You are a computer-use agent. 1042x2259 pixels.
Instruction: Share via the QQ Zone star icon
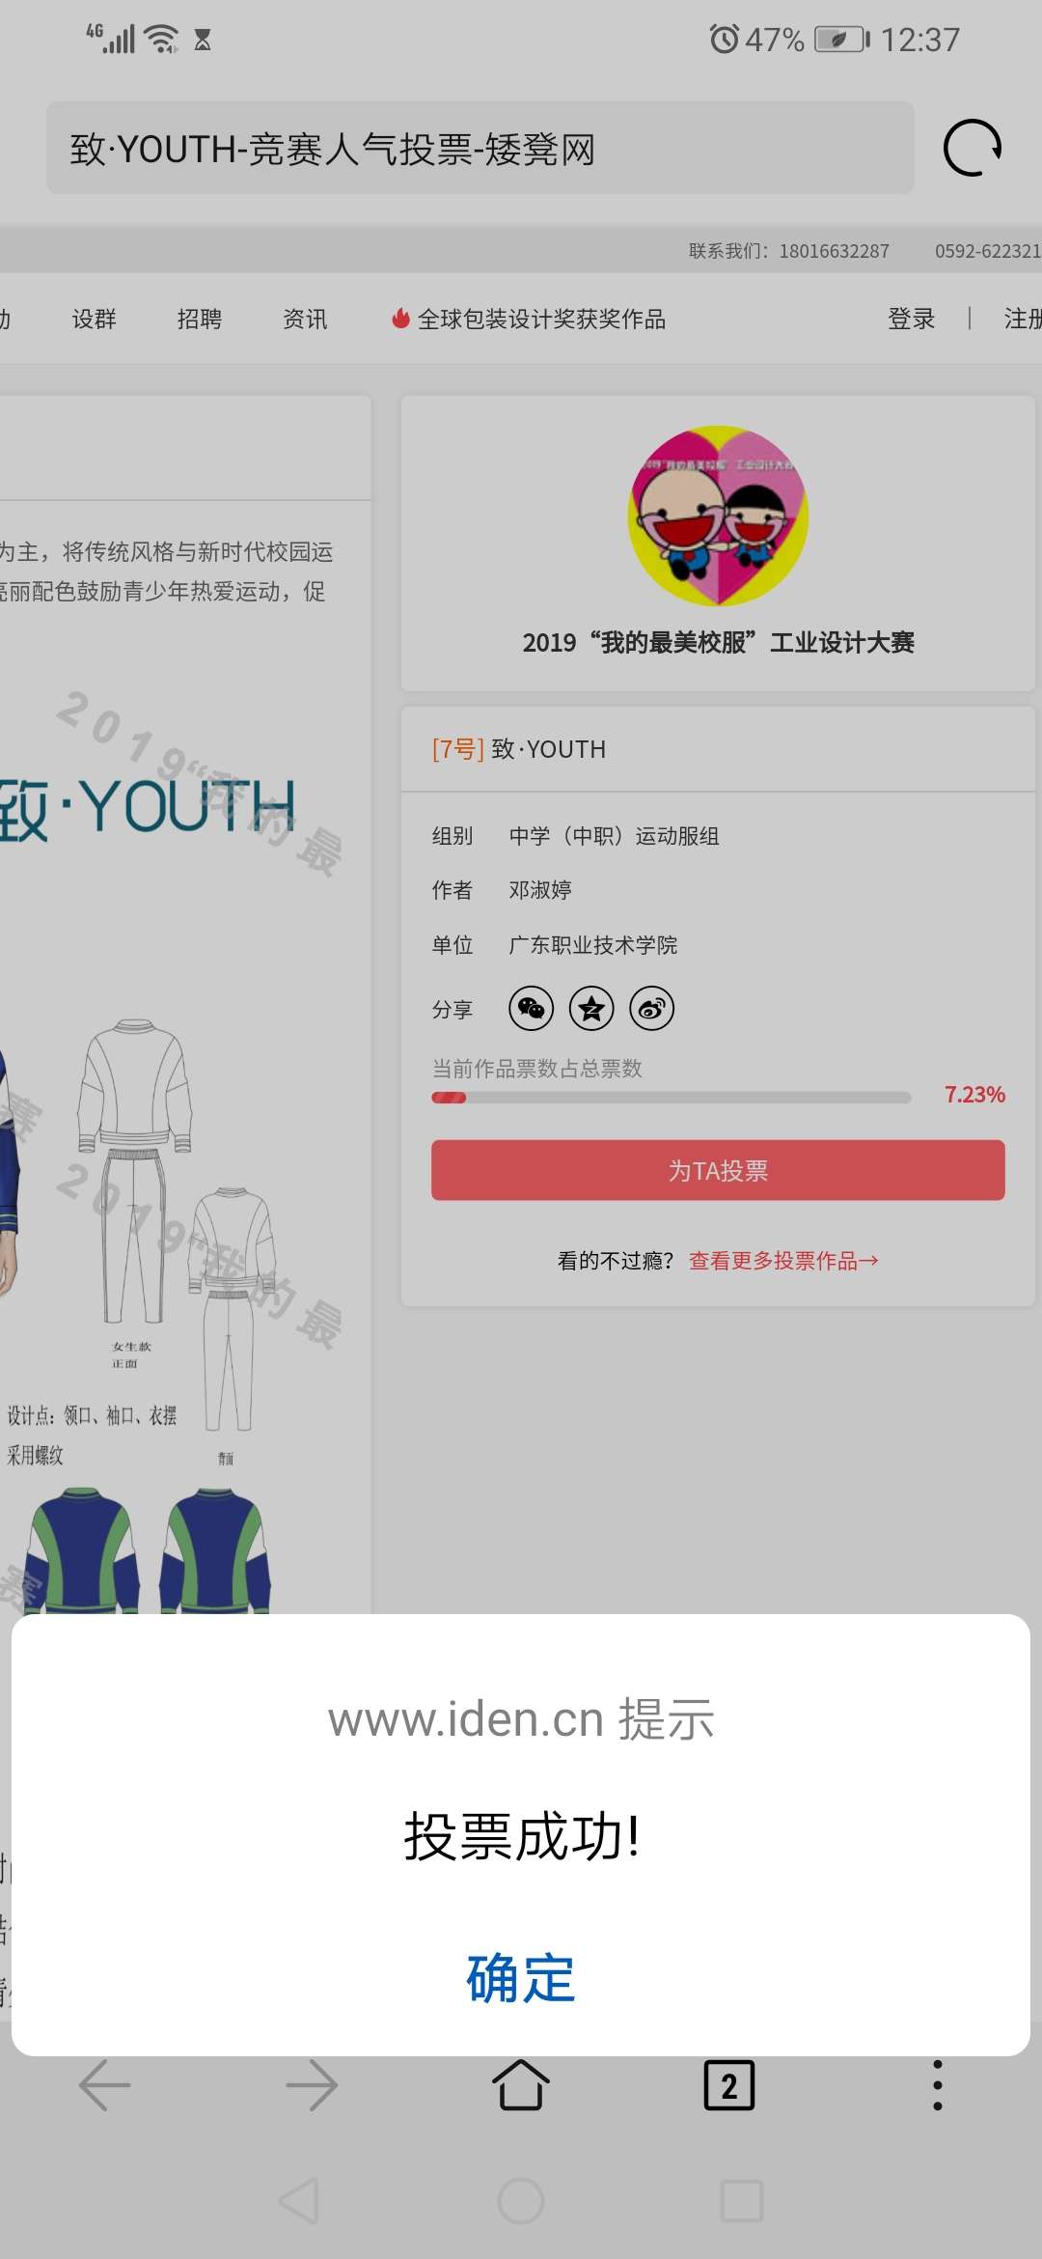point(591,1009)
